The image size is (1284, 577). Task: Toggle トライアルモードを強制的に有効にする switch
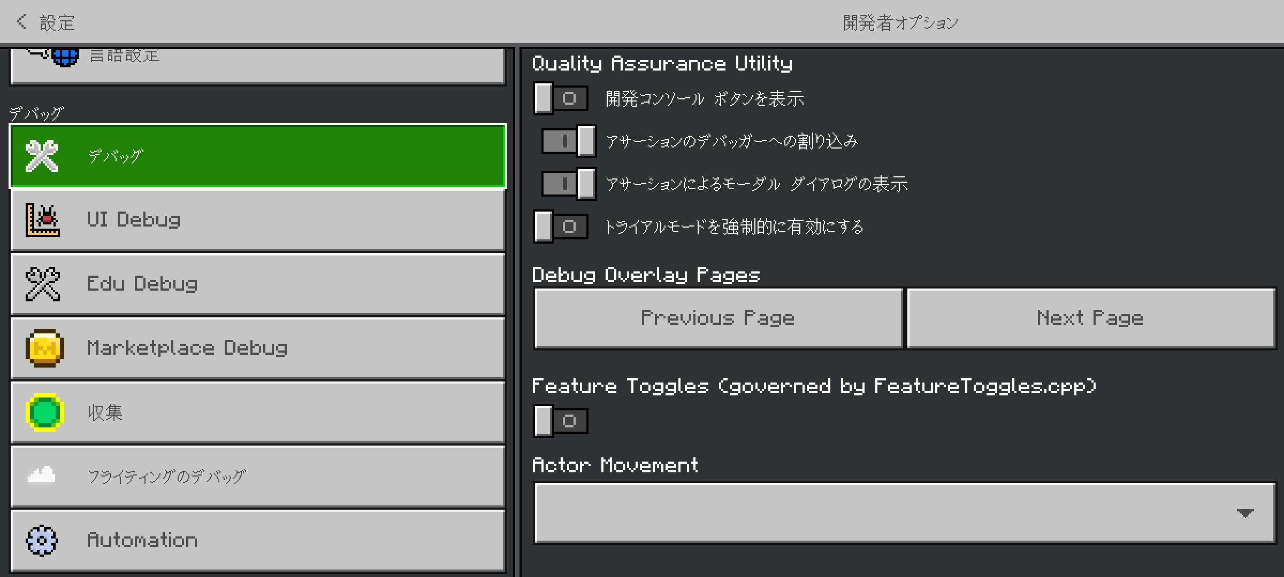[x=561, y=227]
